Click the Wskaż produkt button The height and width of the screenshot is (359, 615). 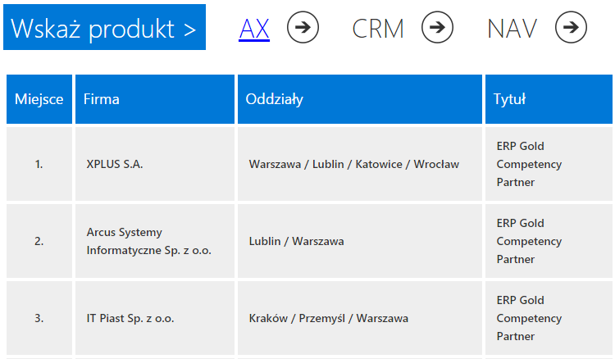(x=104, y=27)
